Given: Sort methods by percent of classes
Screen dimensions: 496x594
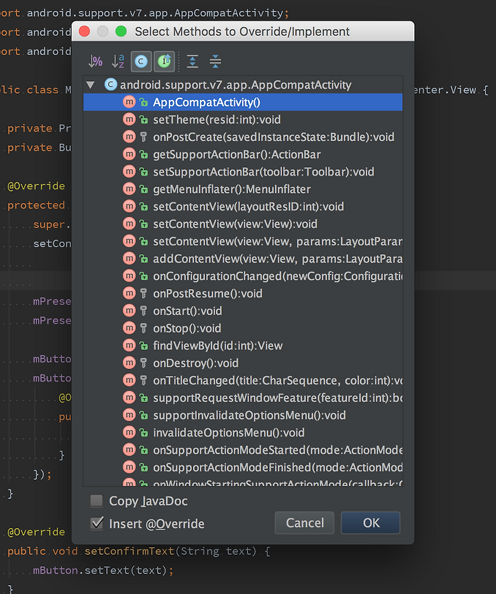Looking at the screenshot, I should click(x=95, y=61).
